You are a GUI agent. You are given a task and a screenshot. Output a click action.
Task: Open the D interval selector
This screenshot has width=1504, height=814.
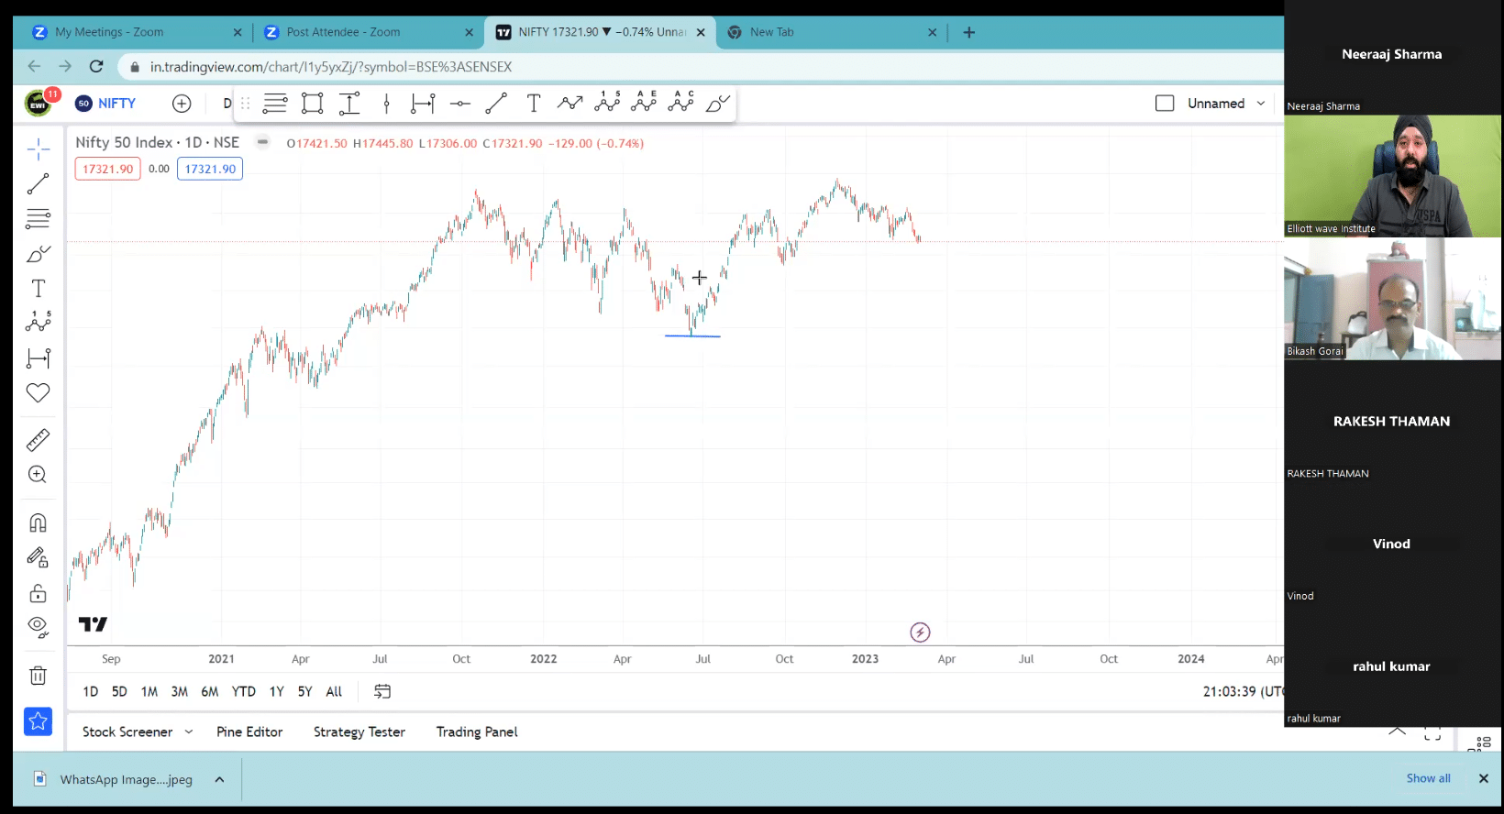[x=227, y=104]
